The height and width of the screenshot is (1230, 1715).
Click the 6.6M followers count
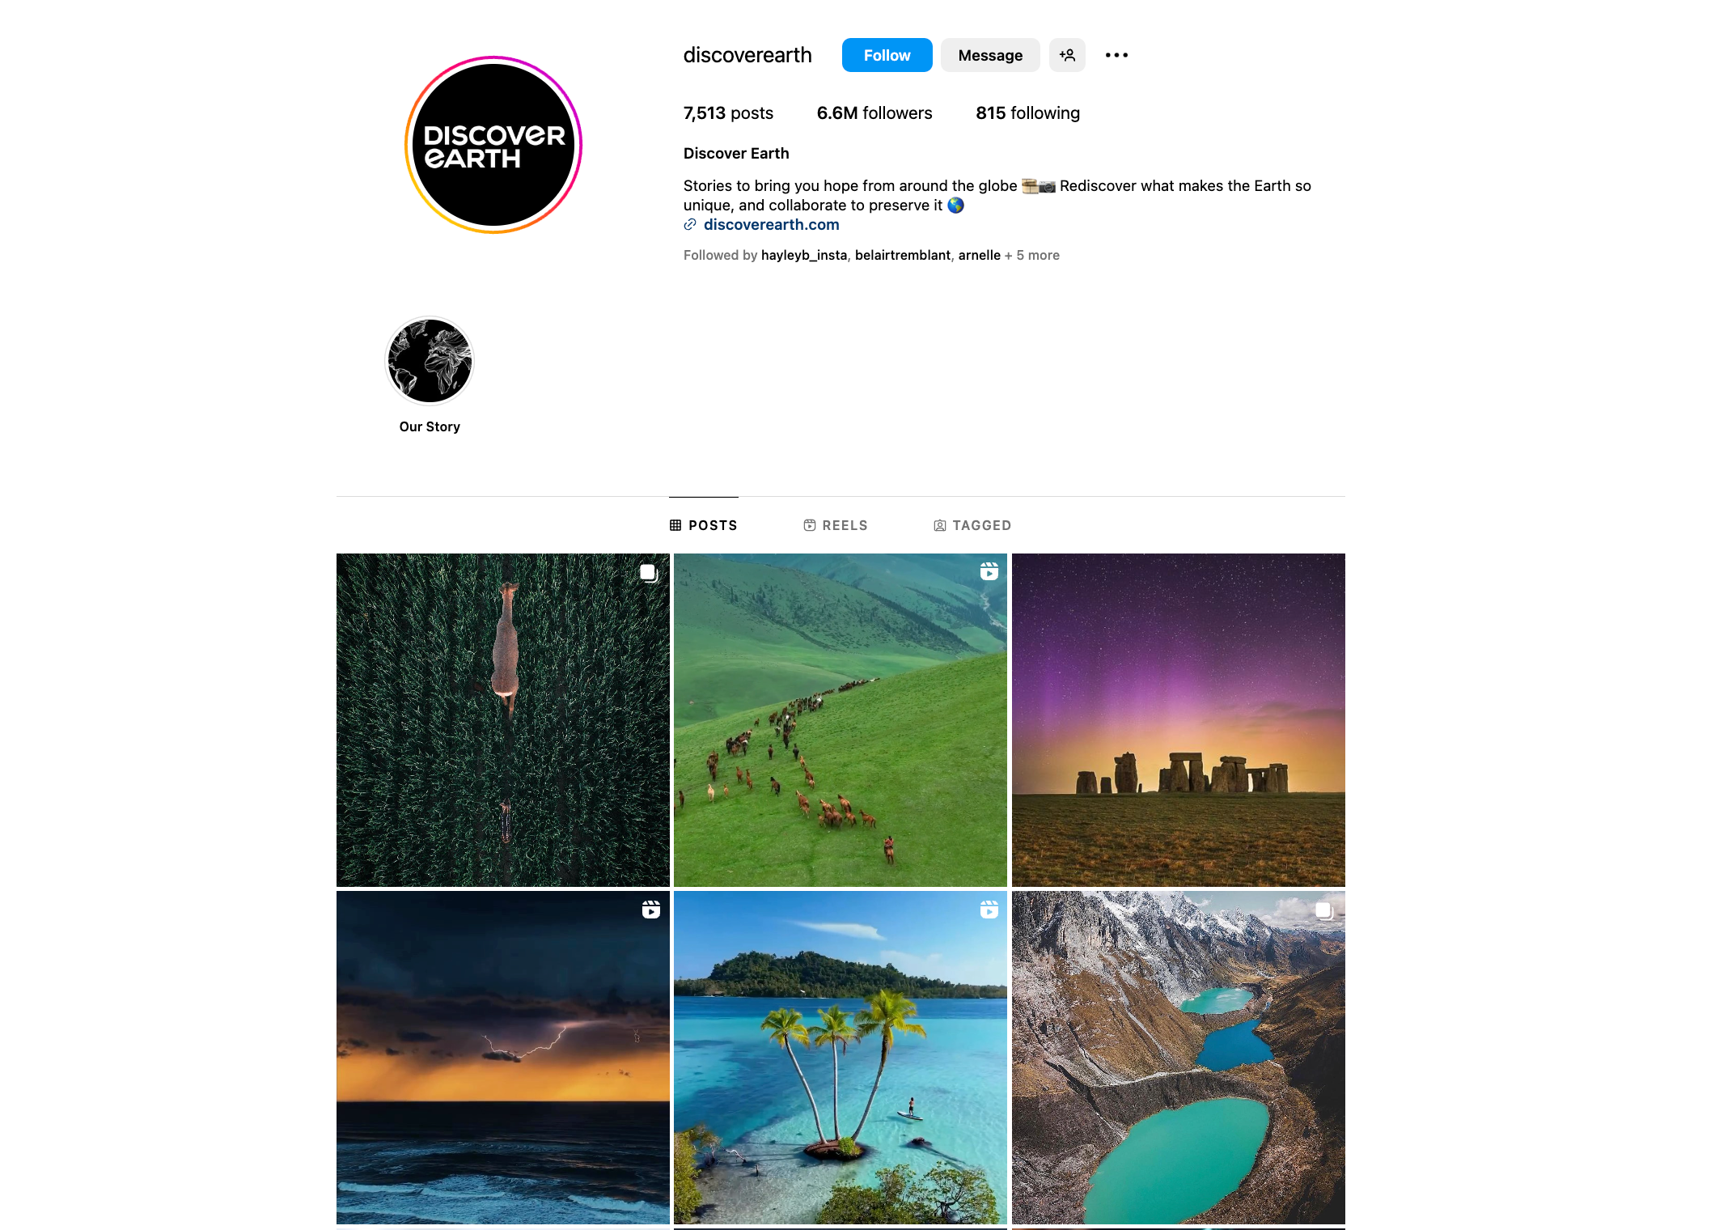(x=874, y=113)
